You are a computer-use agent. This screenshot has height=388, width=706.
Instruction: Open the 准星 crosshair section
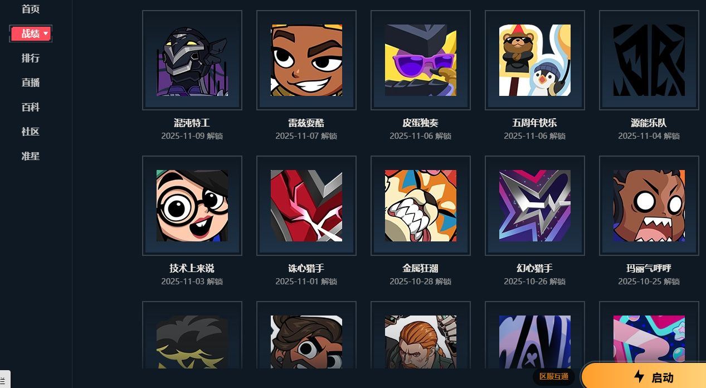pyautogui.click(x=31, y=156)
